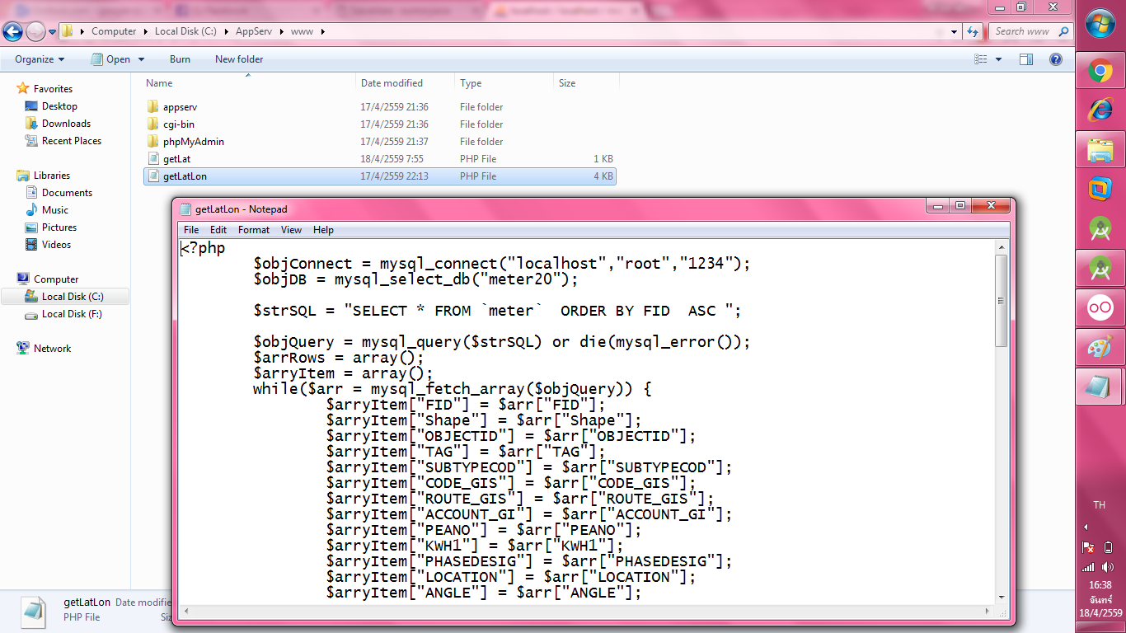Open the Notepad View menu
Image resolution: width=1126 pixels, height=633 pixels.
[291, 230]
